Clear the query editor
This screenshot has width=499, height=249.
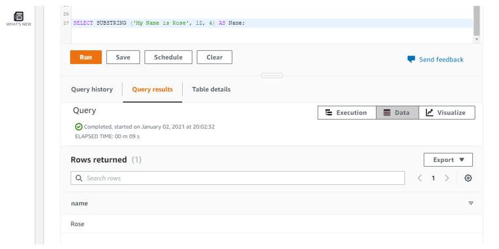pyautogui.click(x=215, y=57)
